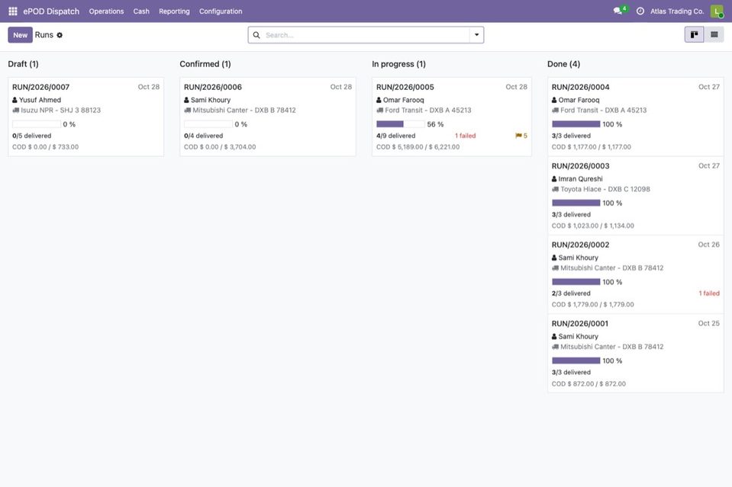Click the progress bar on RUN/2026/0007
Image resolution: width=732 pixels, height=487 pixels.
[37, 124]
